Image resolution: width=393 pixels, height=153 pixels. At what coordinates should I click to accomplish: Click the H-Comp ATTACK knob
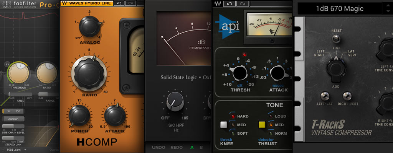115,115
